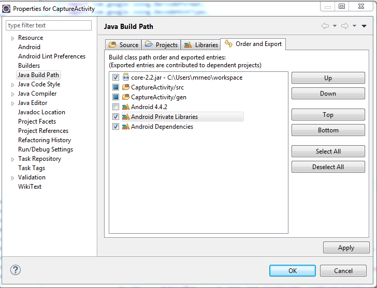Check the Android 4.4.2 export checkbox

click(x=115, y=107)
